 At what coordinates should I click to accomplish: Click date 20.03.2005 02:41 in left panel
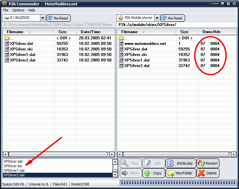pos(95,38)
